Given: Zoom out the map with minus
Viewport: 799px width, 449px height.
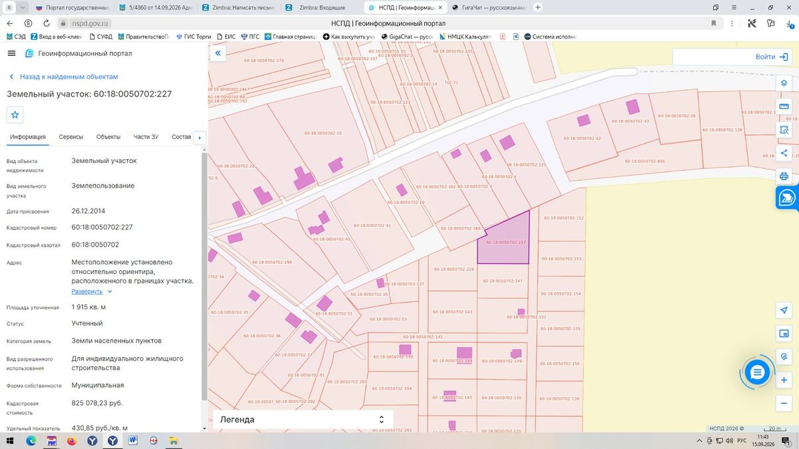Looking at the screenshot, I should click(784, 403).
